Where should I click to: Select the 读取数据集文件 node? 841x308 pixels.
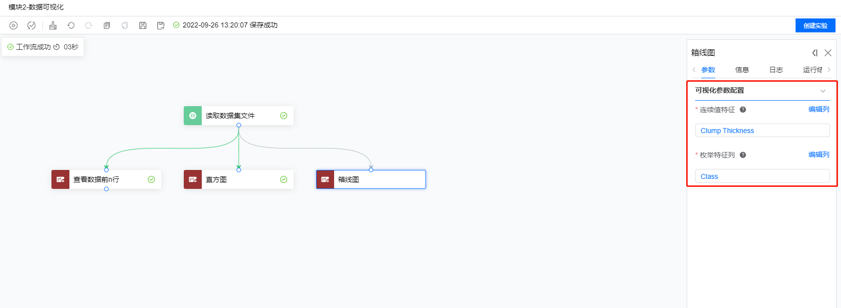(239, 116)
